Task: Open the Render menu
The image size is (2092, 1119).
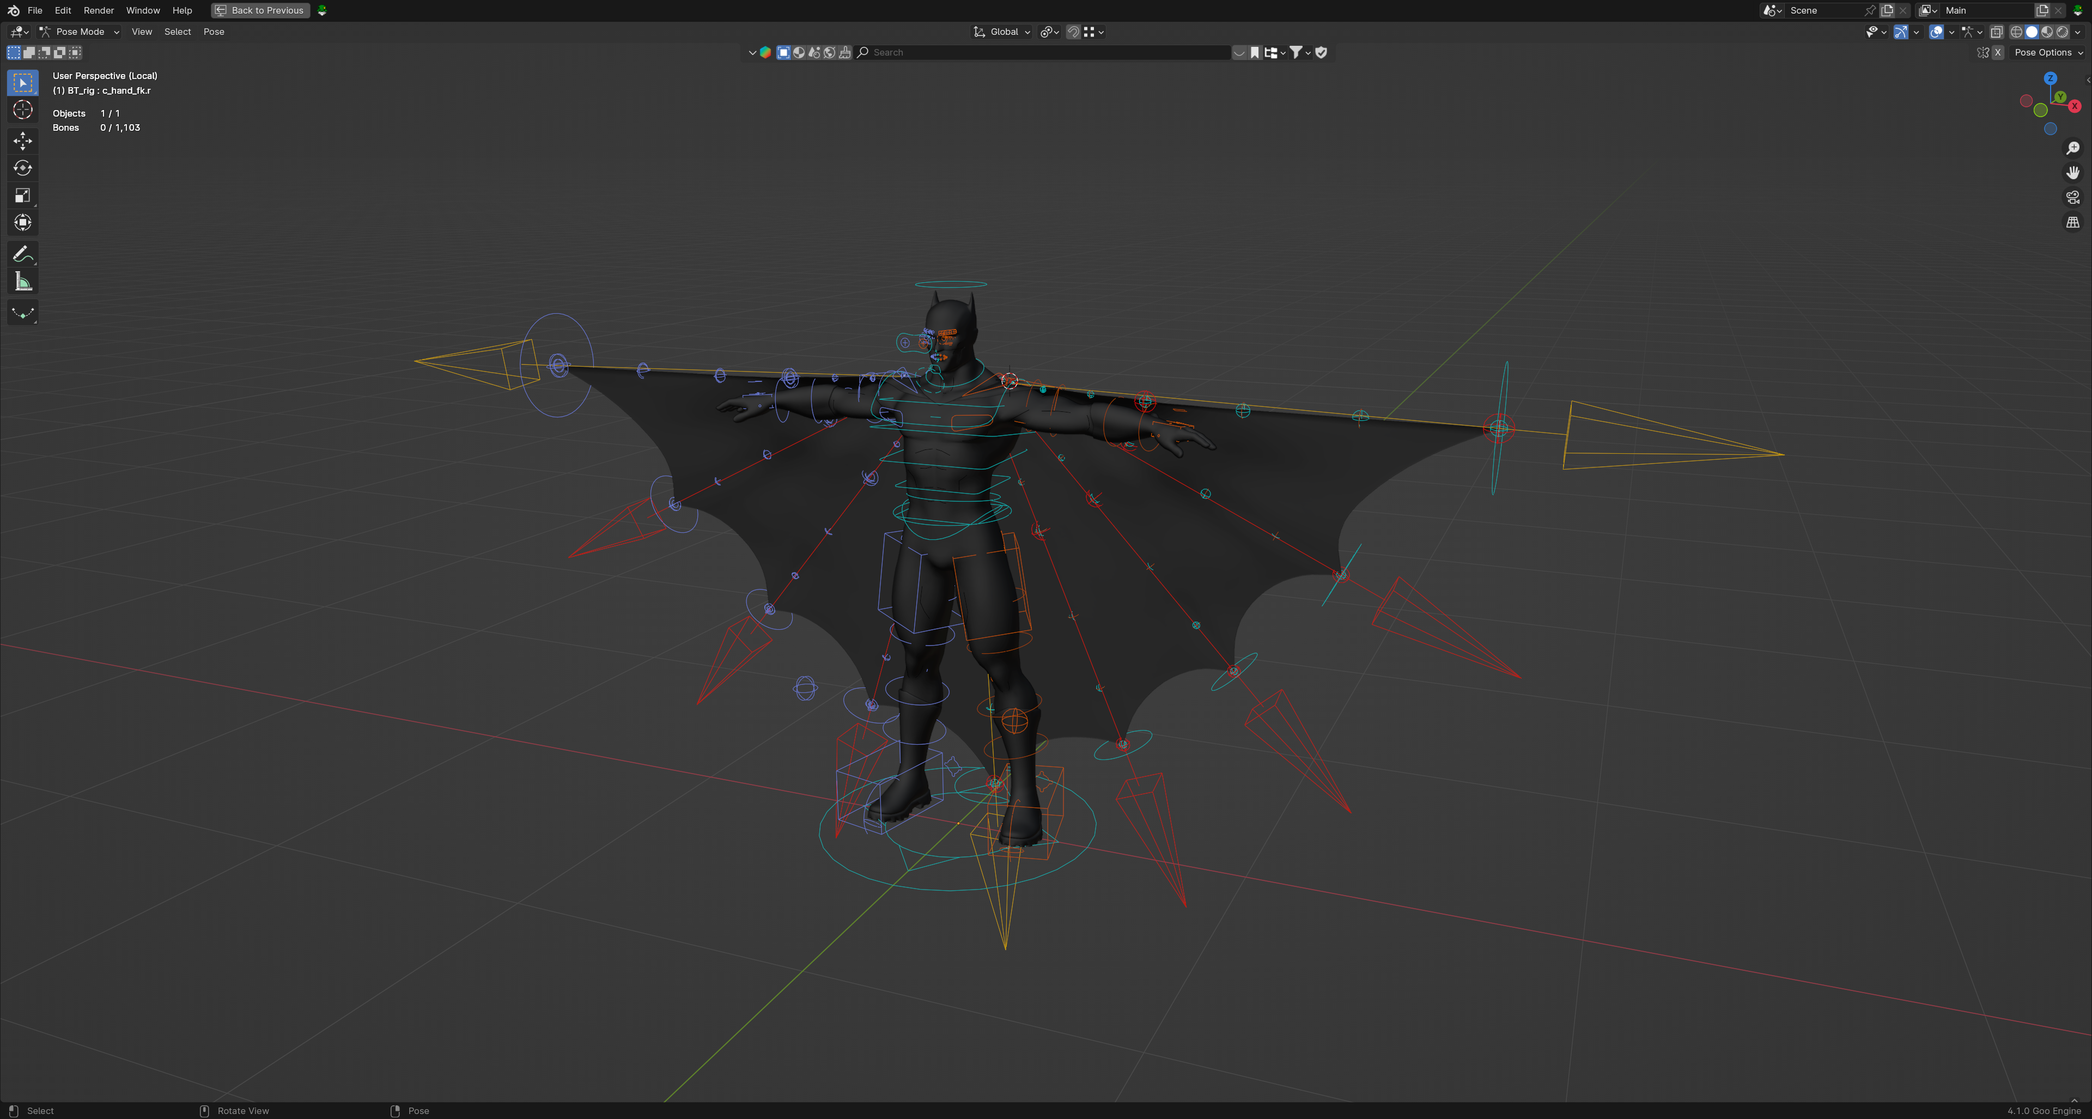Action: pos(98,10)
